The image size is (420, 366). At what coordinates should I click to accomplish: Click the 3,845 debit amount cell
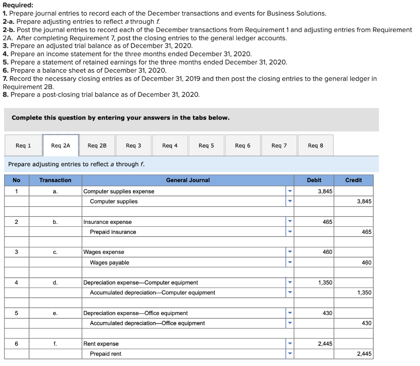(313, 191)
